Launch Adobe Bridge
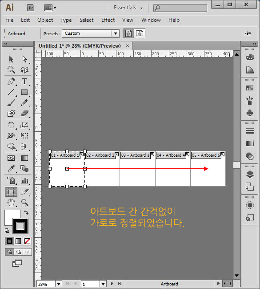The height and width of the screenshot is (289, 260). coord(31,8)
